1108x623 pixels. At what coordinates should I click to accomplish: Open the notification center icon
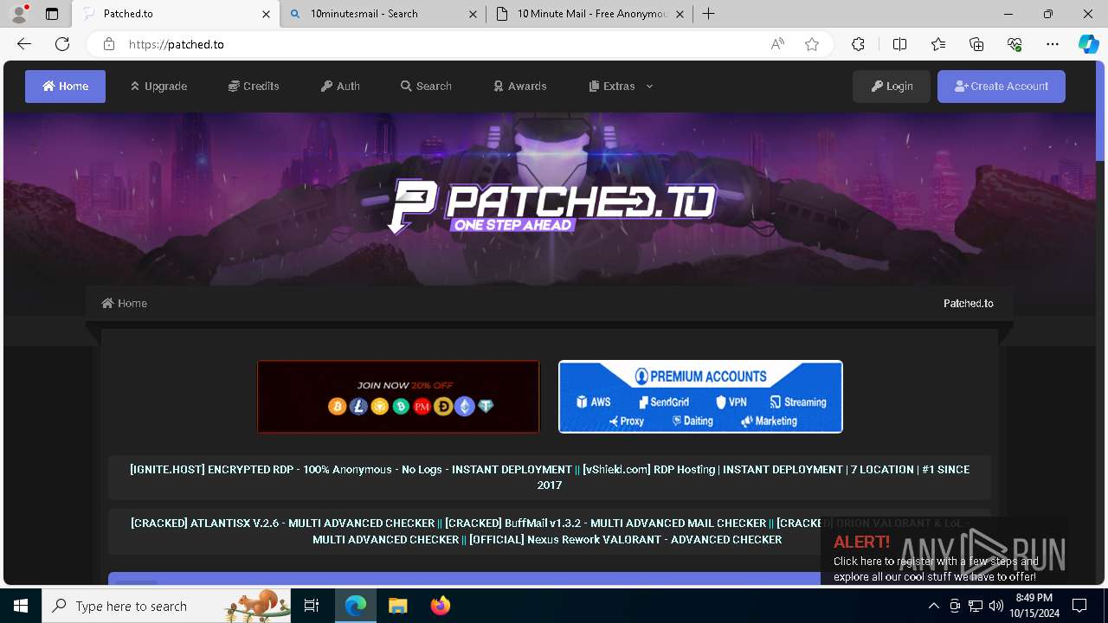tap(1079, 606)
